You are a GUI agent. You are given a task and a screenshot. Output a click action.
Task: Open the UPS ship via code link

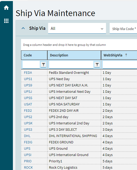click(x=27, y=149)
